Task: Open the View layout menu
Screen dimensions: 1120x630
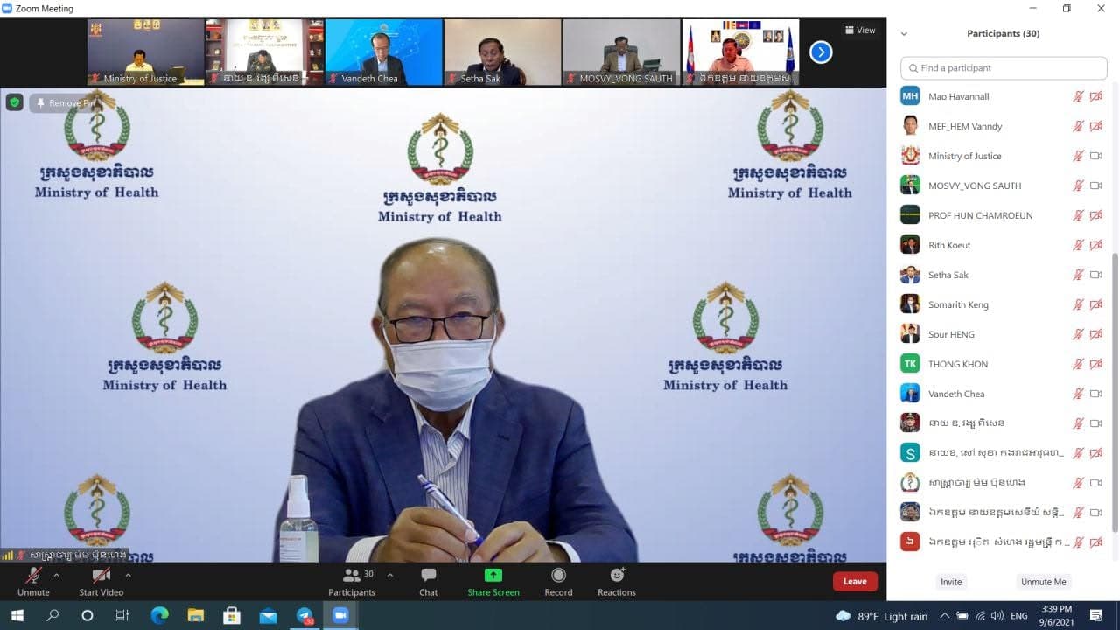Action: click(861, 30)
